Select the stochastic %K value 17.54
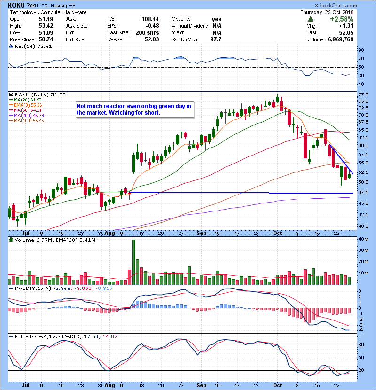376x390 pixels. pyautogui.click(x=91, y=336)
